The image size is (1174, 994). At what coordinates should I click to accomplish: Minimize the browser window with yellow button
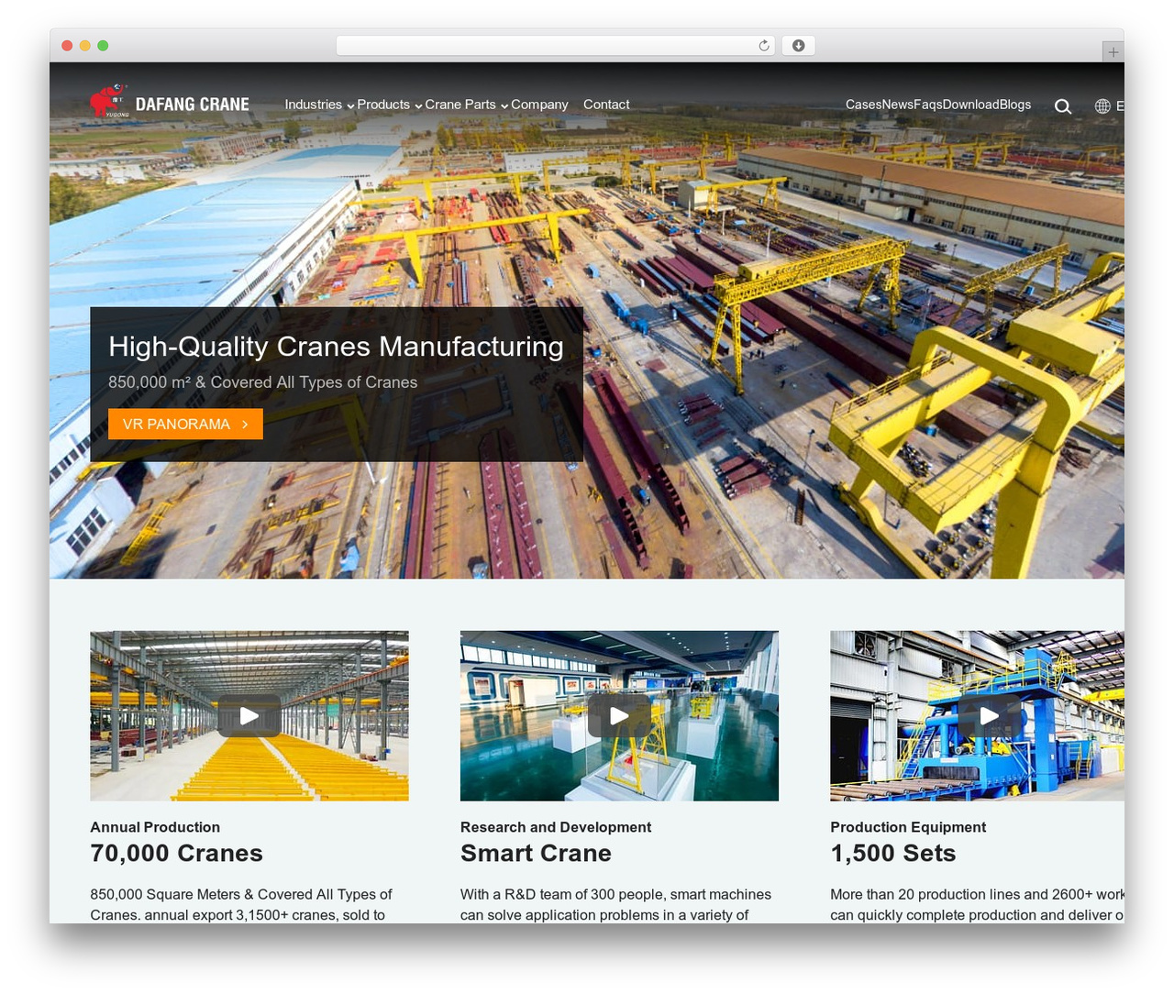84,46
